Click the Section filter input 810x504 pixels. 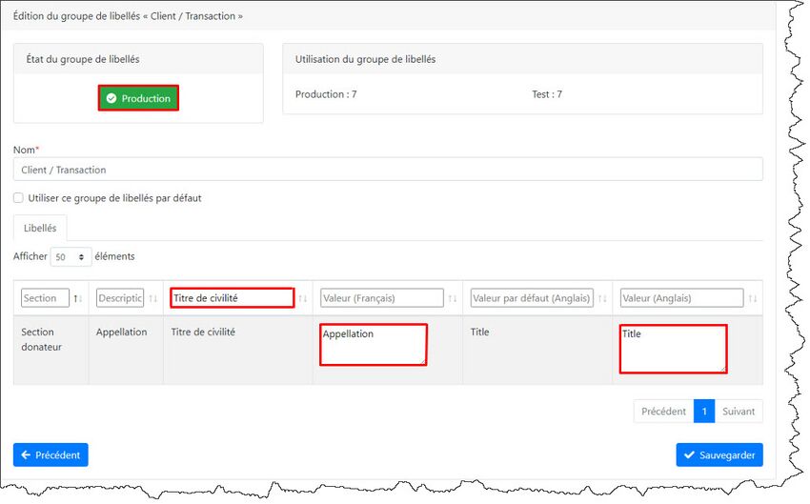[x=45, y=298]
